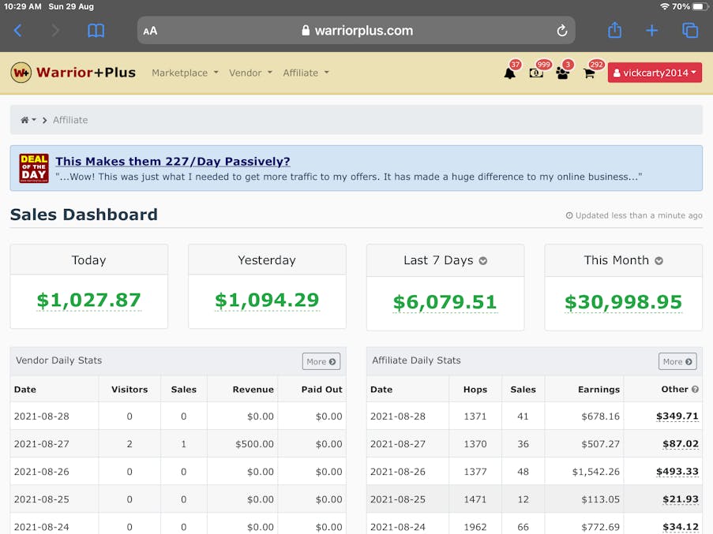Open notifications bell with badge 37

click(510, 73)
